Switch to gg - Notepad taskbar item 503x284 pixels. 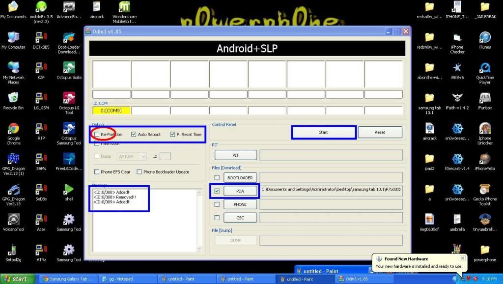pyautogui.click(x=127, y=279)
